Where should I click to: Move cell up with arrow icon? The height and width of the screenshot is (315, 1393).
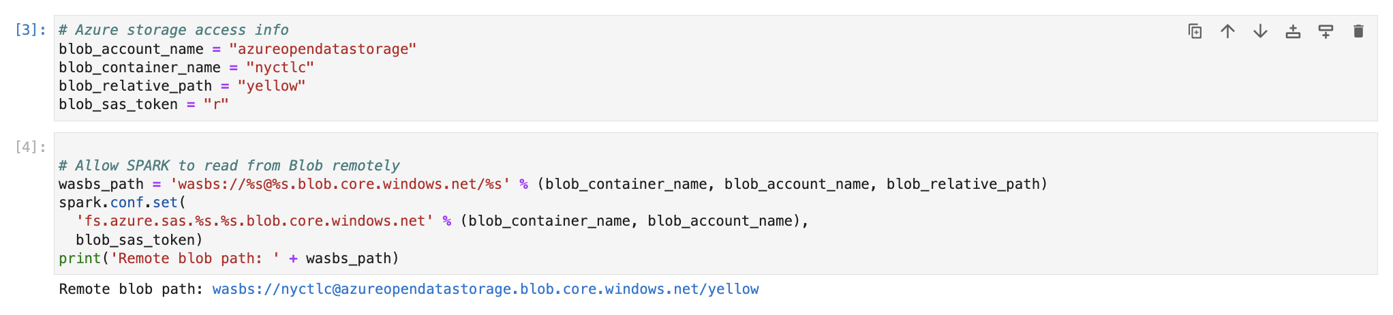[x=1227, y=31]
